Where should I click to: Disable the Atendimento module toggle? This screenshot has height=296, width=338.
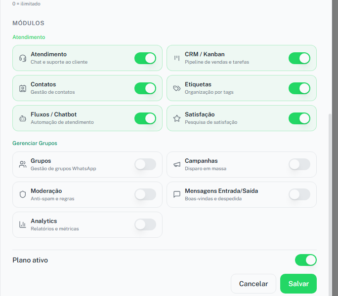click(145, 58)
